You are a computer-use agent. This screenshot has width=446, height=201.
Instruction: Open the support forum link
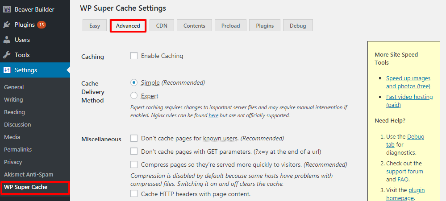[x=404, y=172]
